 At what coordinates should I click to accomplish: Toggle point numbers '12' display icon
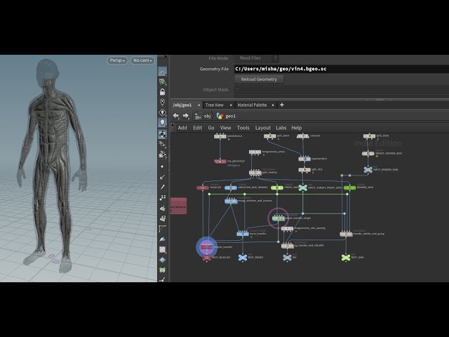162,197
